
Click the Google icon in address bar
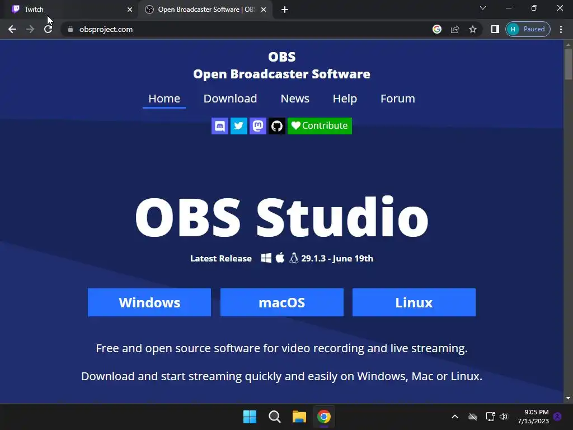pyautogui.click(x=436, y=29)
